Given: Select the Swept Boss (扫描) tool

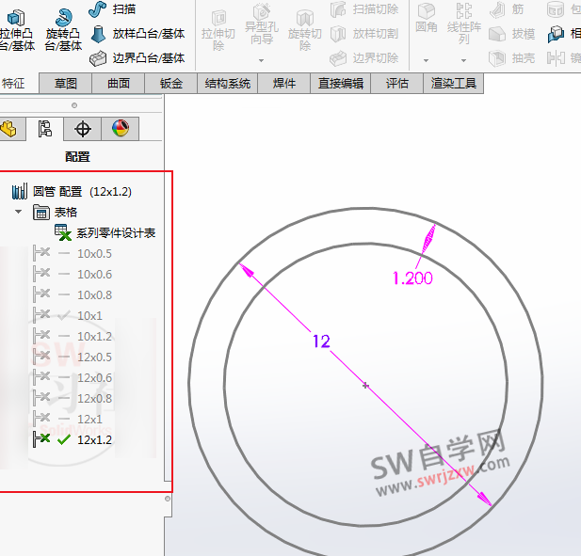Looking at the screenshot, I should point(112,9).
